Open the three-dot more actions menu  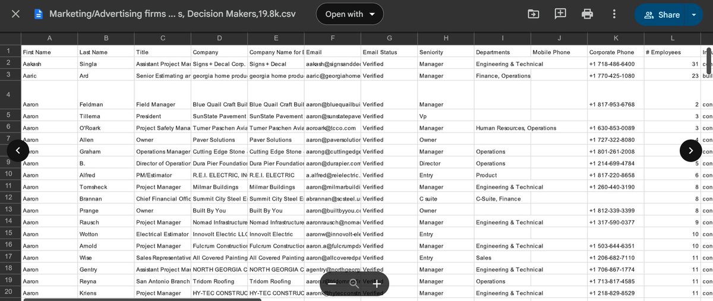point(614,14)
